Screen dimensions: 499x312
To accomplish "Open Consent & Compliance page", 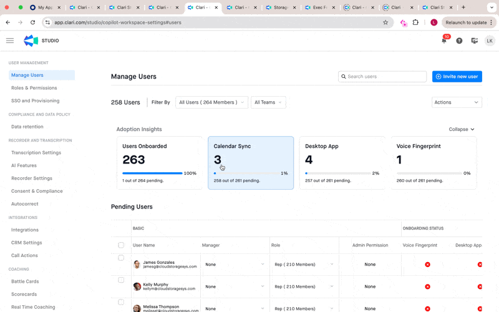I will point(37,191).
